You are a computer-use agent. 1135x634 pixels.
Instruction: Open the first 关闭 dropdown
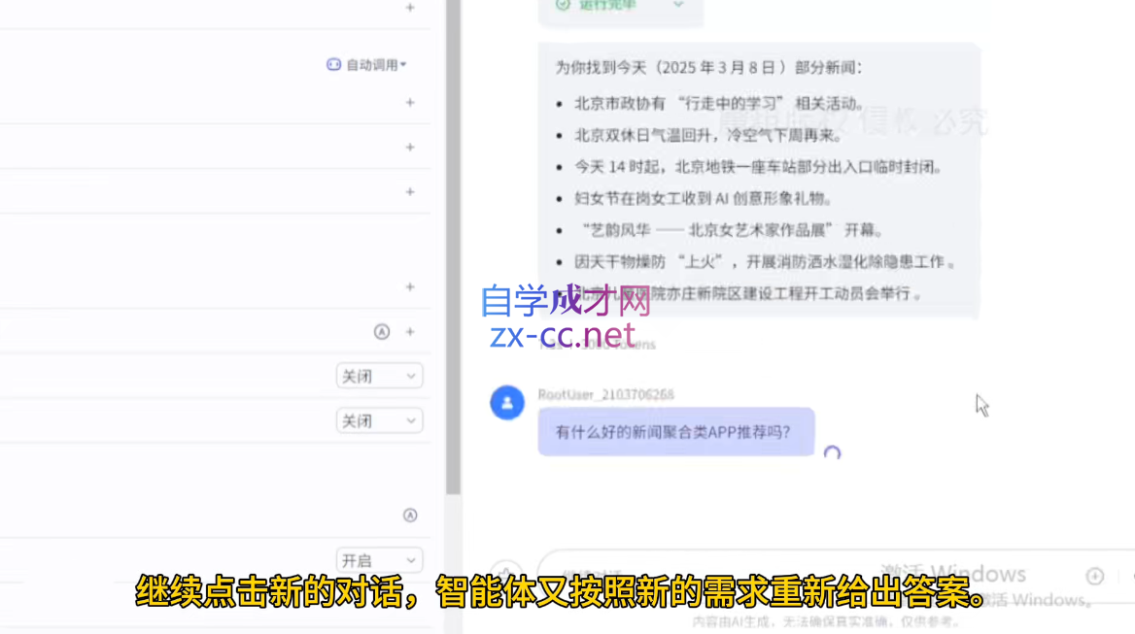[x=379, y=377]
